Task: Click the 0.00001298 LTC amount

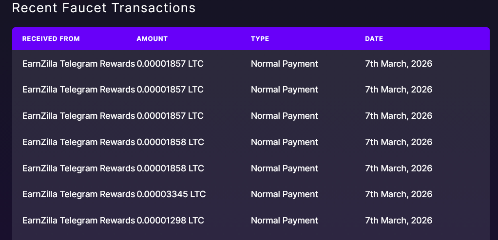Action: [170, 221]
